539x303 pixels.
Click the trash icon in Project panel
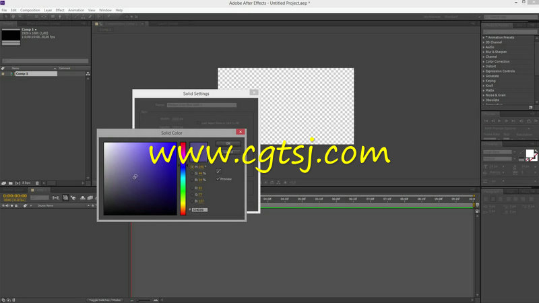click(38, 183)
